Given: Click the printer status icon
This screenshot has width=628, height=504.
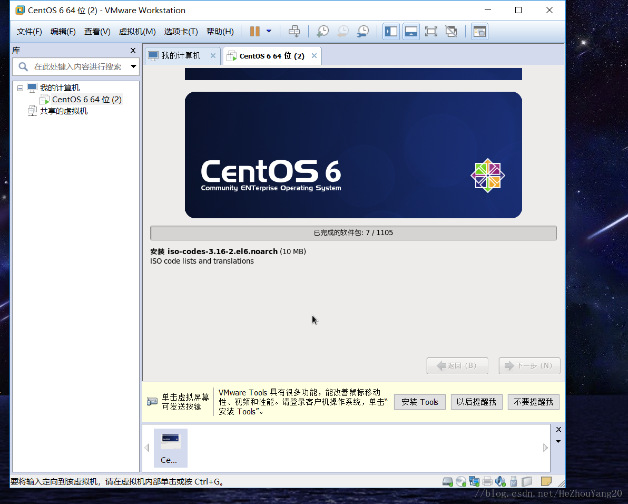Looking at the screenshot, I should (x=487, y=481).
